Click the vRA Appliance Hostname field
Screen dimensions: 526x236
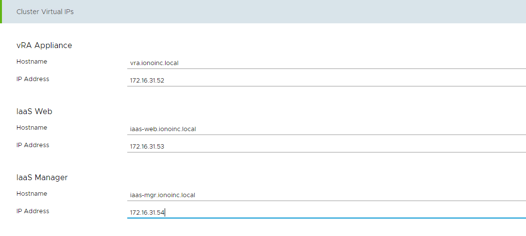pyautogui.click(x=325, y=63)
